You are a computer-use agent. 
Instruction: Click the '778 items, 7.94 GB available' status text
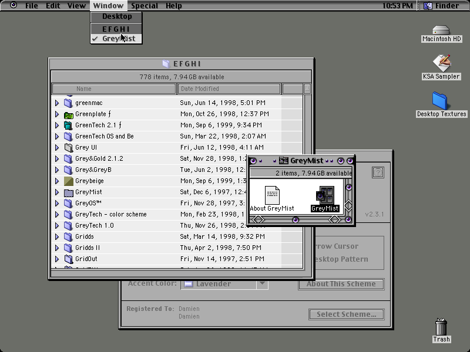[x=182, y=77]
